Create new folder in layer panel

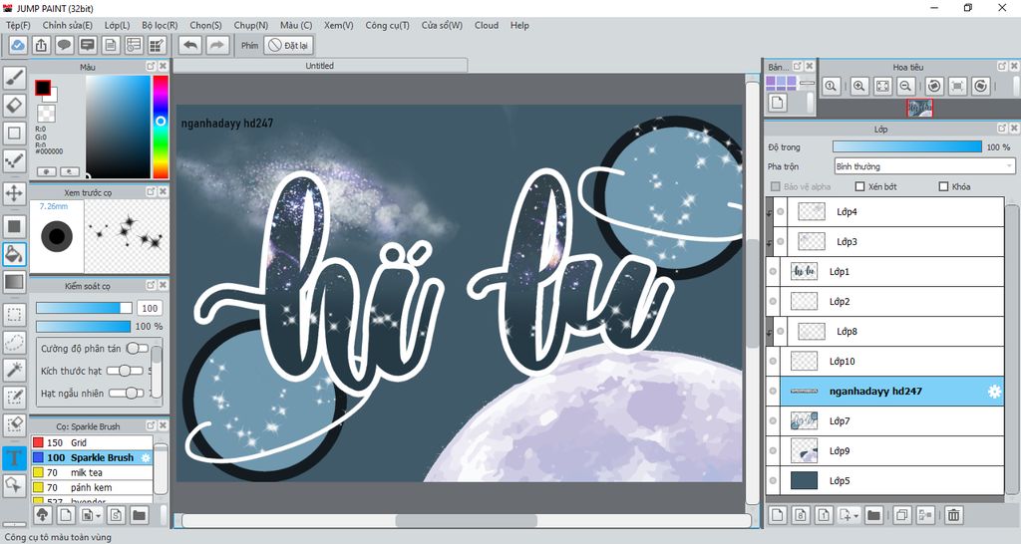point(873,515)
